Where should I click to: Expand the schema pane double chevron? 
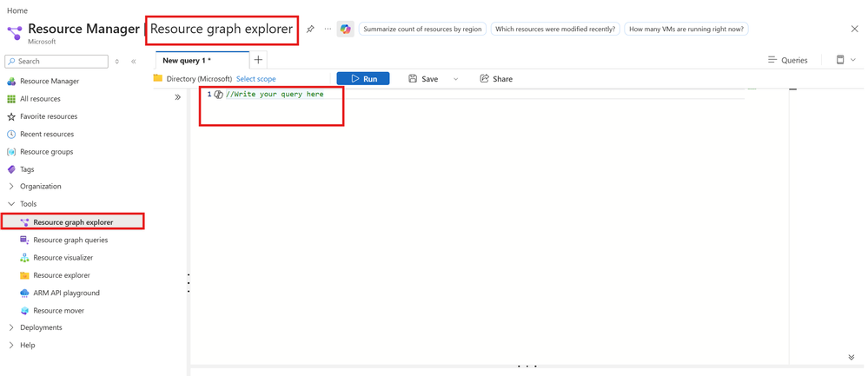click(x=178, y=96)
